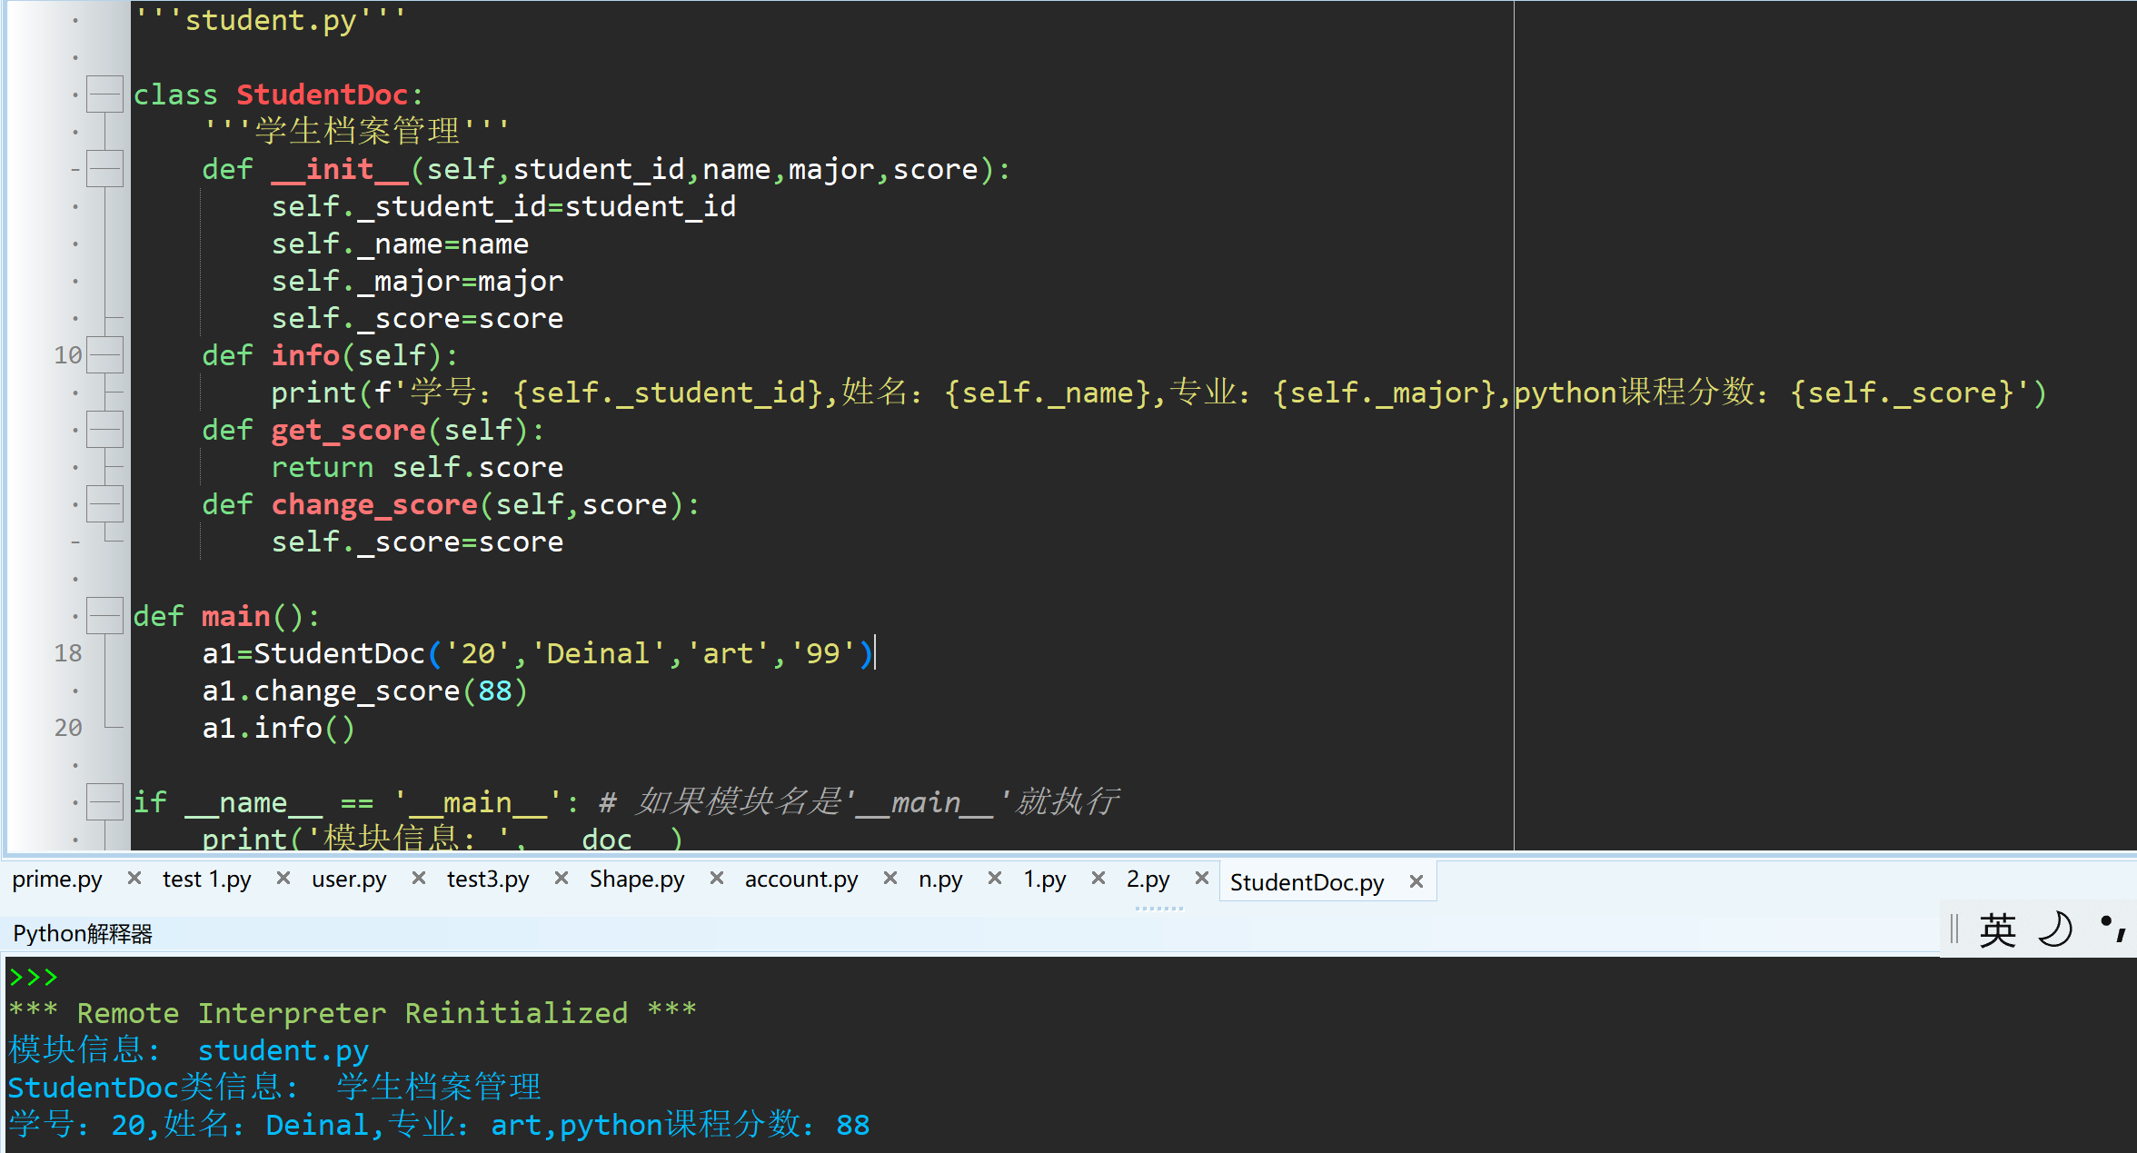Fold the get_score method block
Screen dimensions: 2137x1153
coord(104,430)
